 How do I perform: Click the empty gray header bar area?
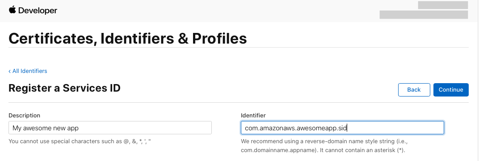[x=214, y=11]
